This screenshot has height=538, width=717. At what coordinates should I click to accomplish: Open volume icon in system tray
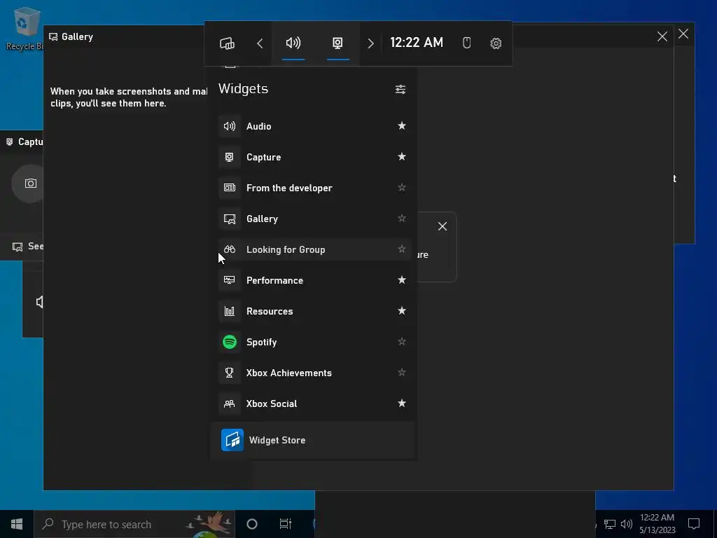coord(627,524)
